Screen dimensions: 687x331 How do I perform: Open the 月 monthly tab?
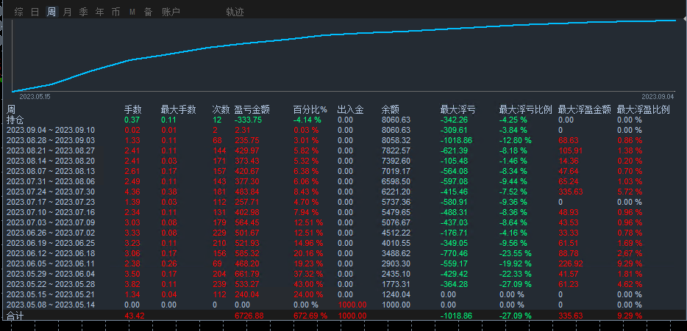tap(68, 12)
